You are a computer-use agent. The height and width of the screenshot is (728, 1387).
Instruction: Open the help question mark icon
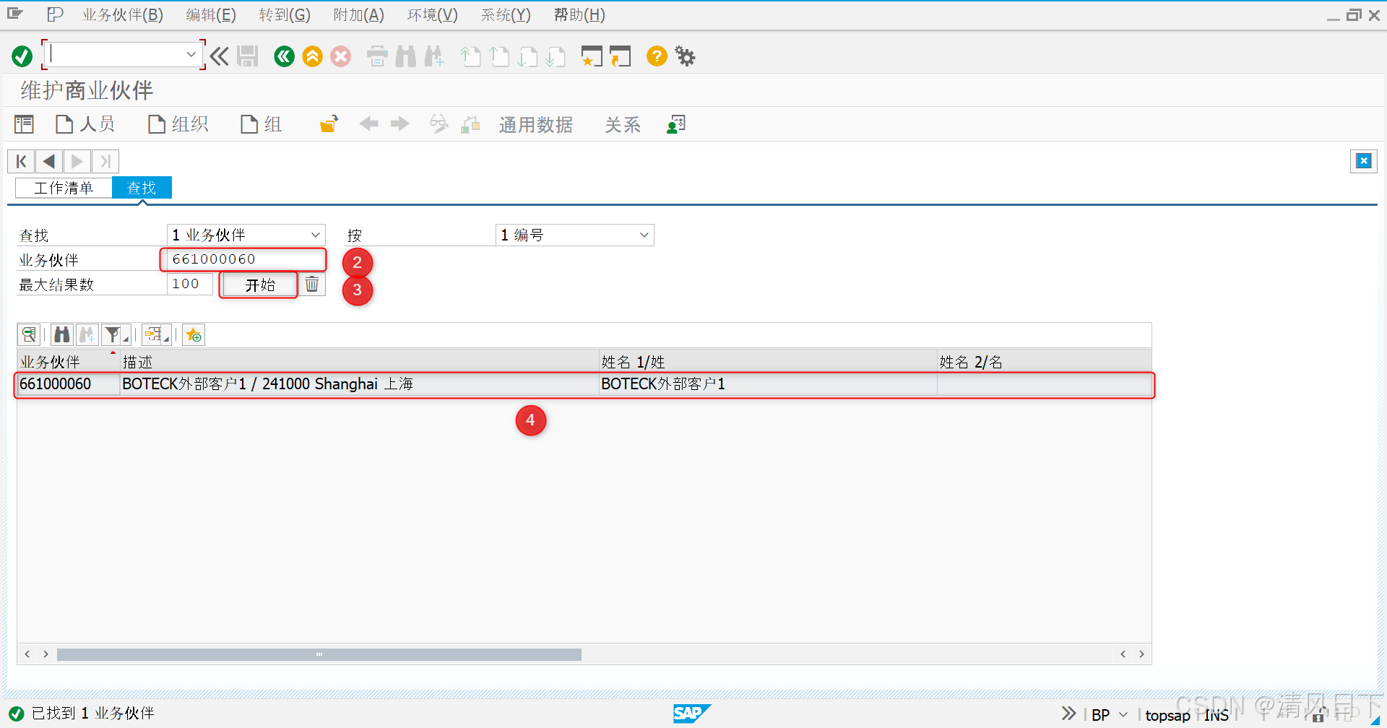656,56
